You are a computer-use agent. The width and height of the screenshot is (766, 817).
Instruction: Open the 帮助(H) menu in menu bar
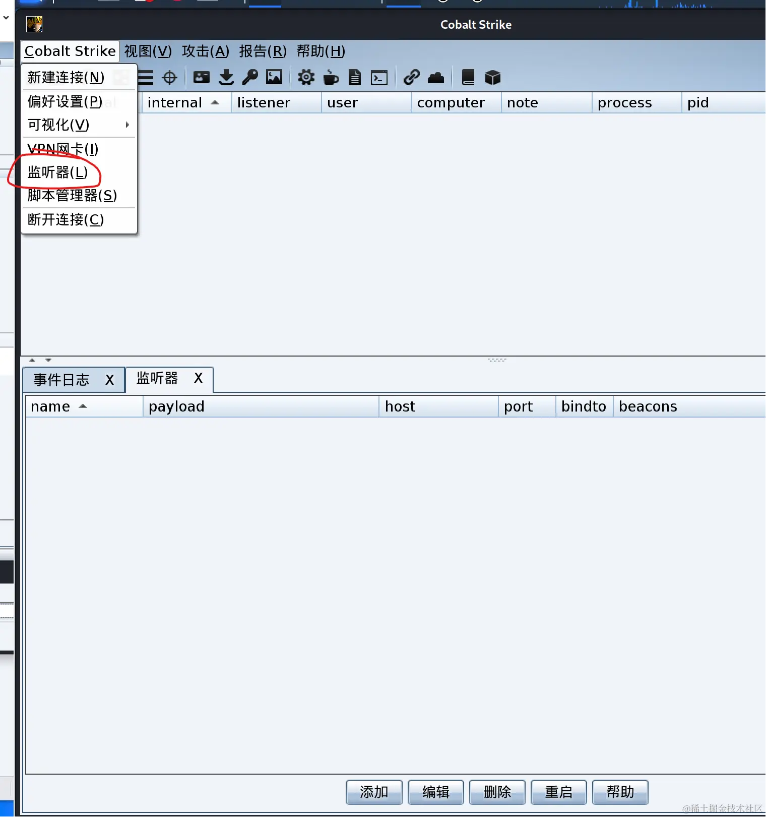pyautogui.click(x=321, y=51)
